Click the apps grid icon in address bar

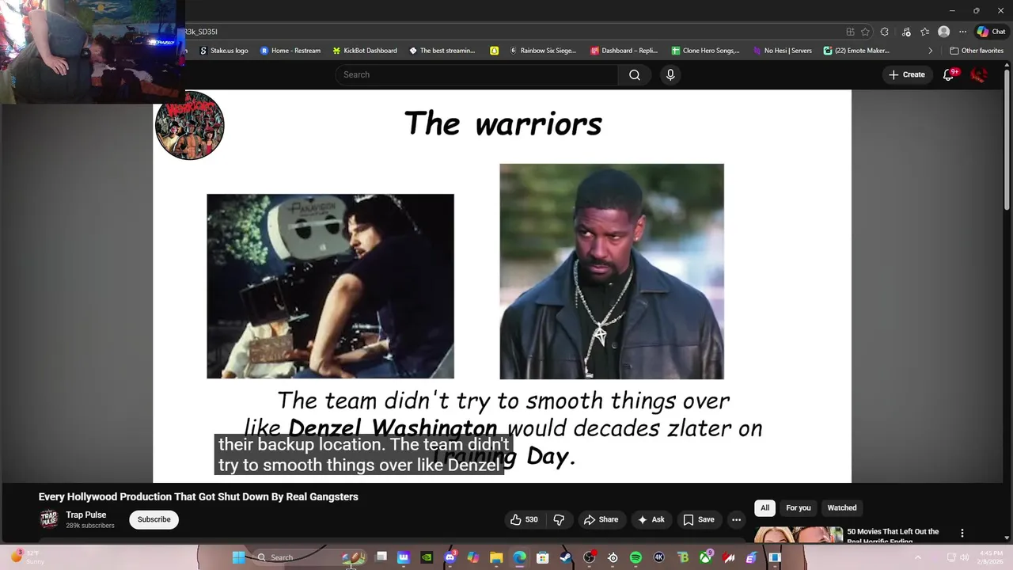coord(850,32)
